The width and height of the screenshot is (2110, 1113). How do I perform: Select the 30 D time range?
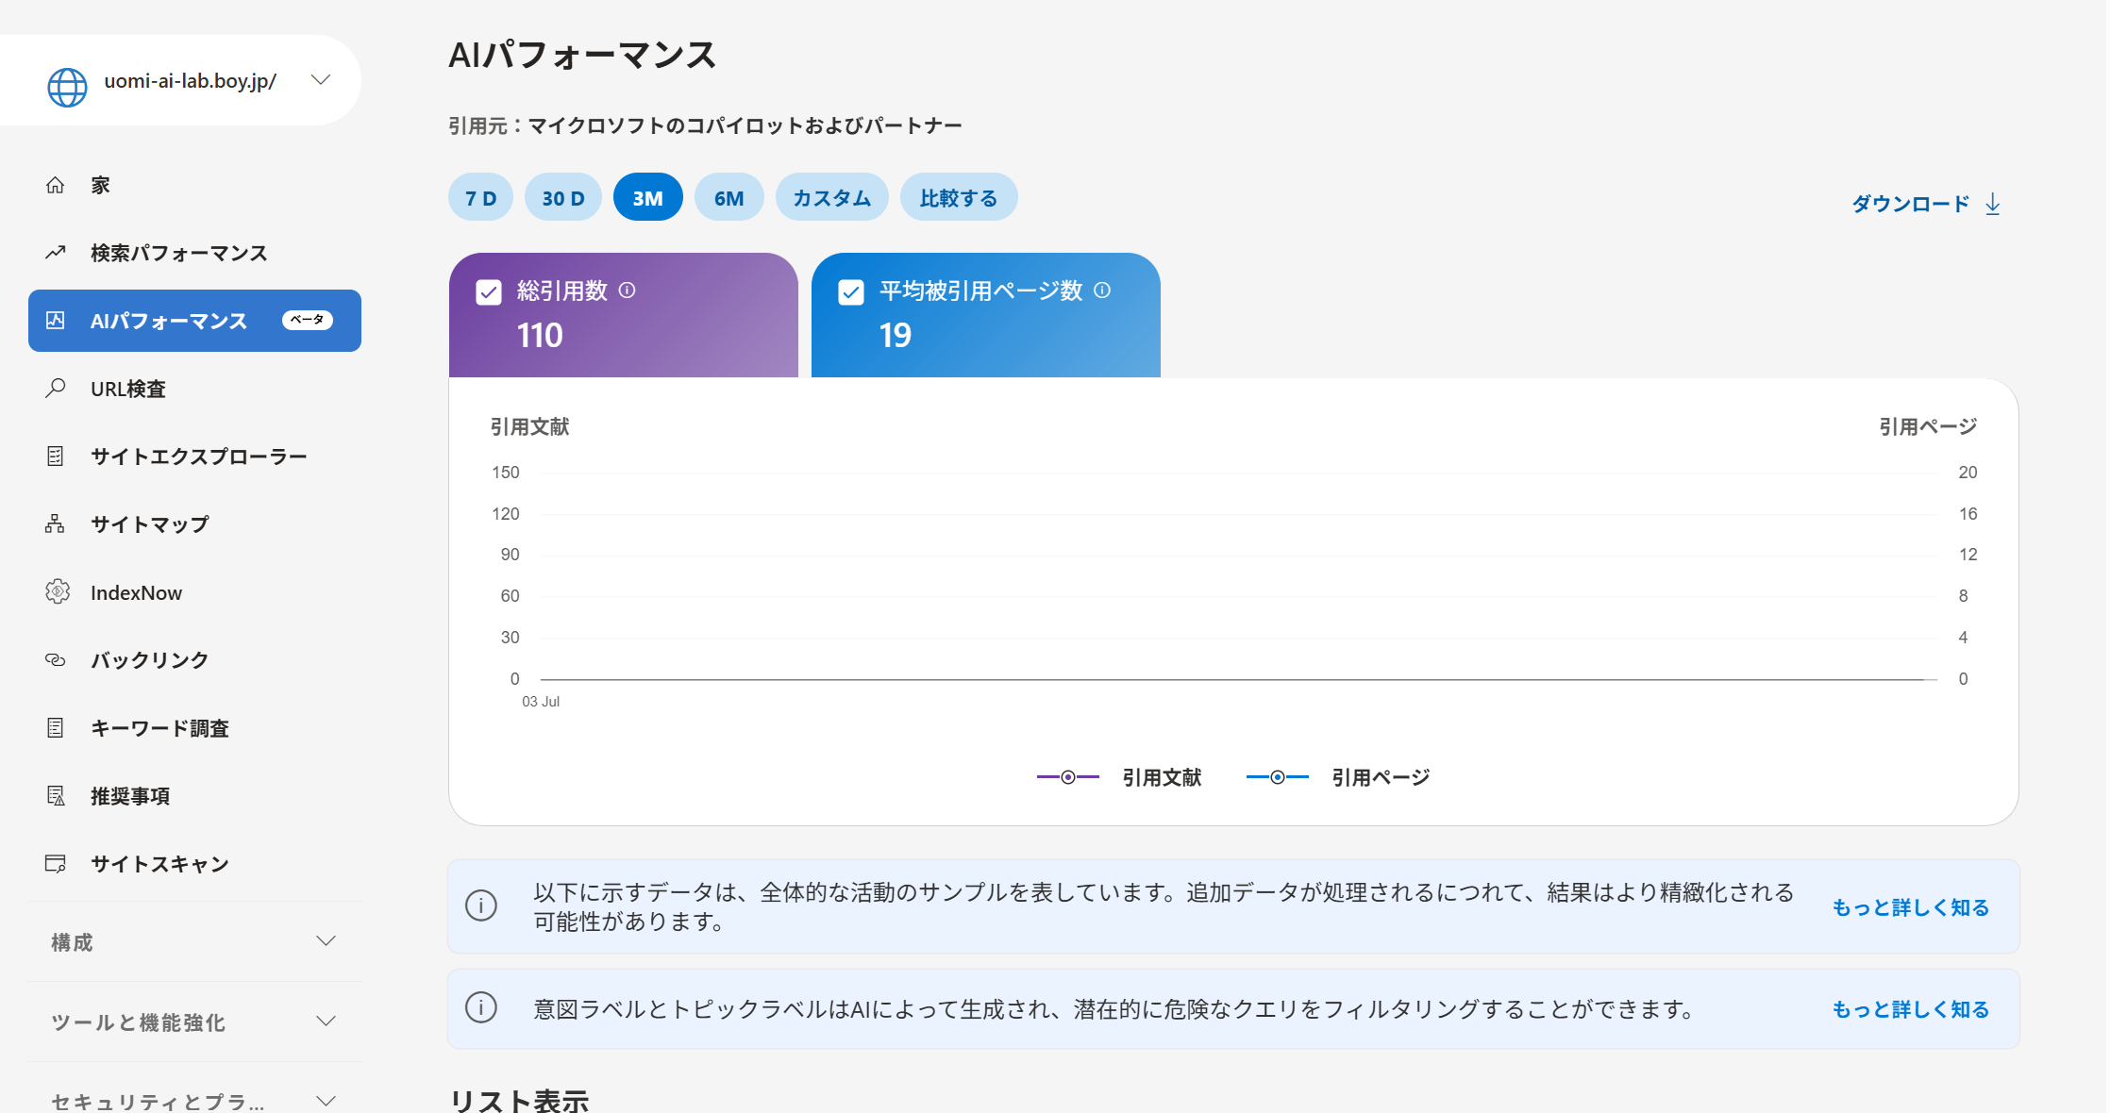563,198
